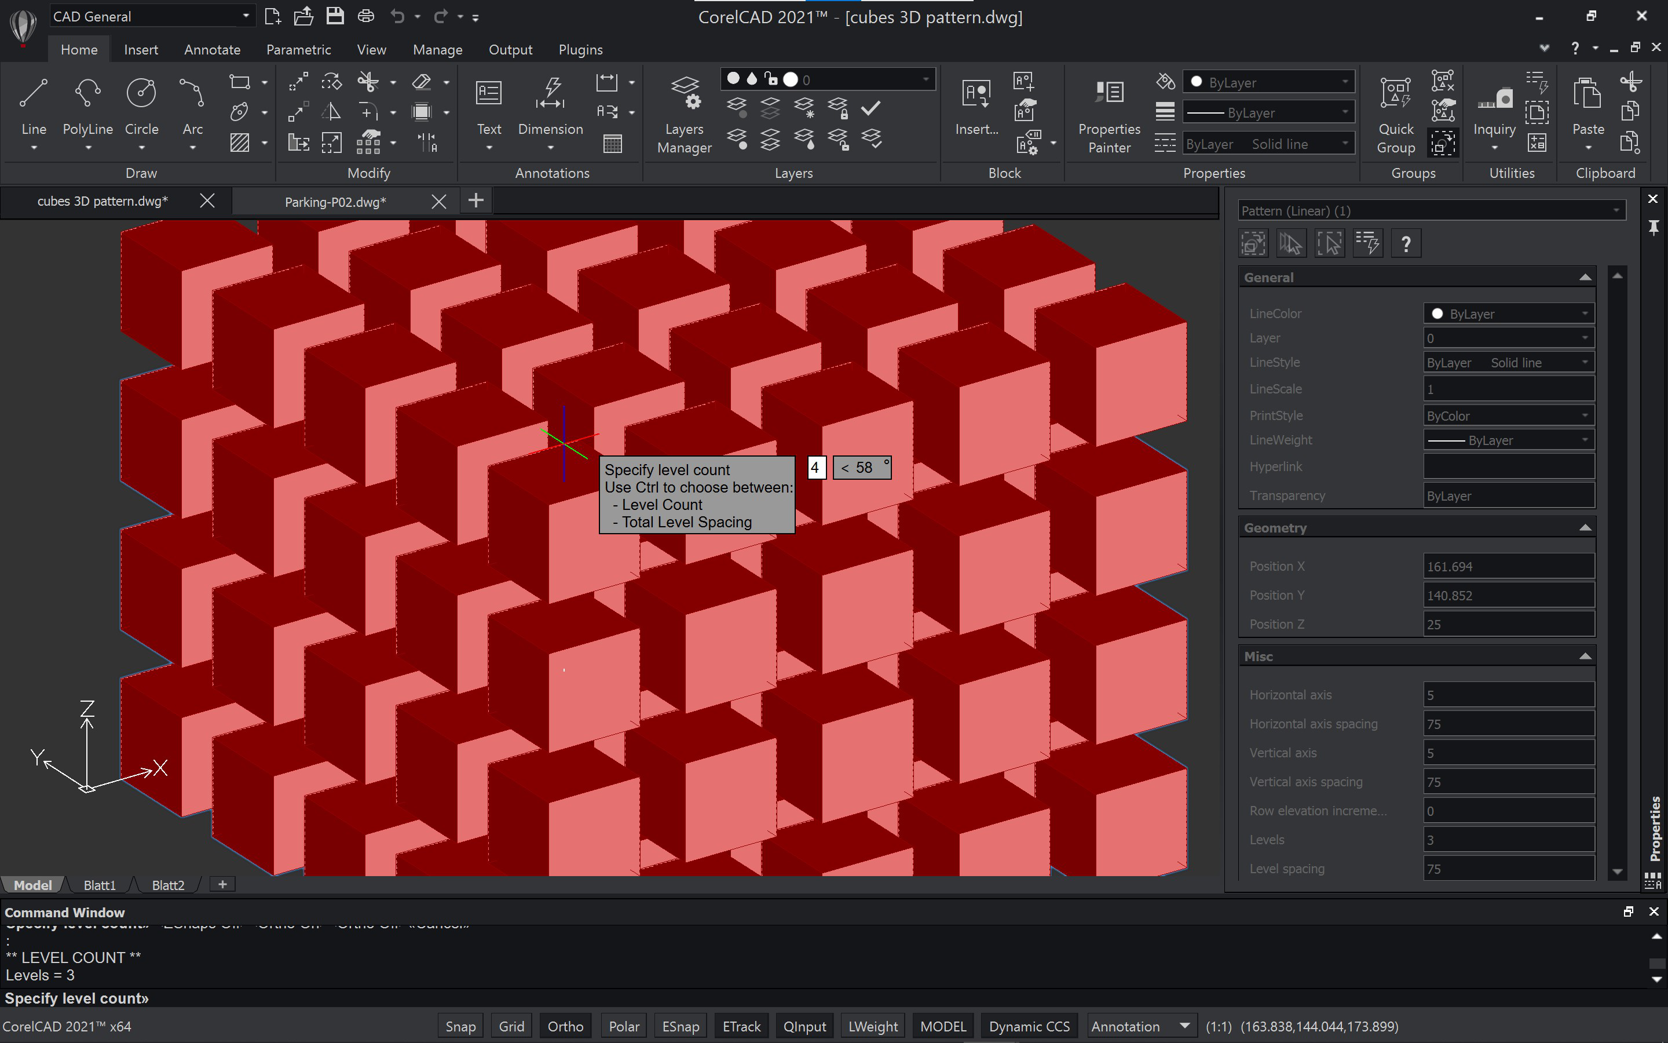The width and height of the screenshot is (1668, 1043).
Task: Click the Dynamic CCS button on status bar
Action: pyautogui.click(x=1028, y=1026)
